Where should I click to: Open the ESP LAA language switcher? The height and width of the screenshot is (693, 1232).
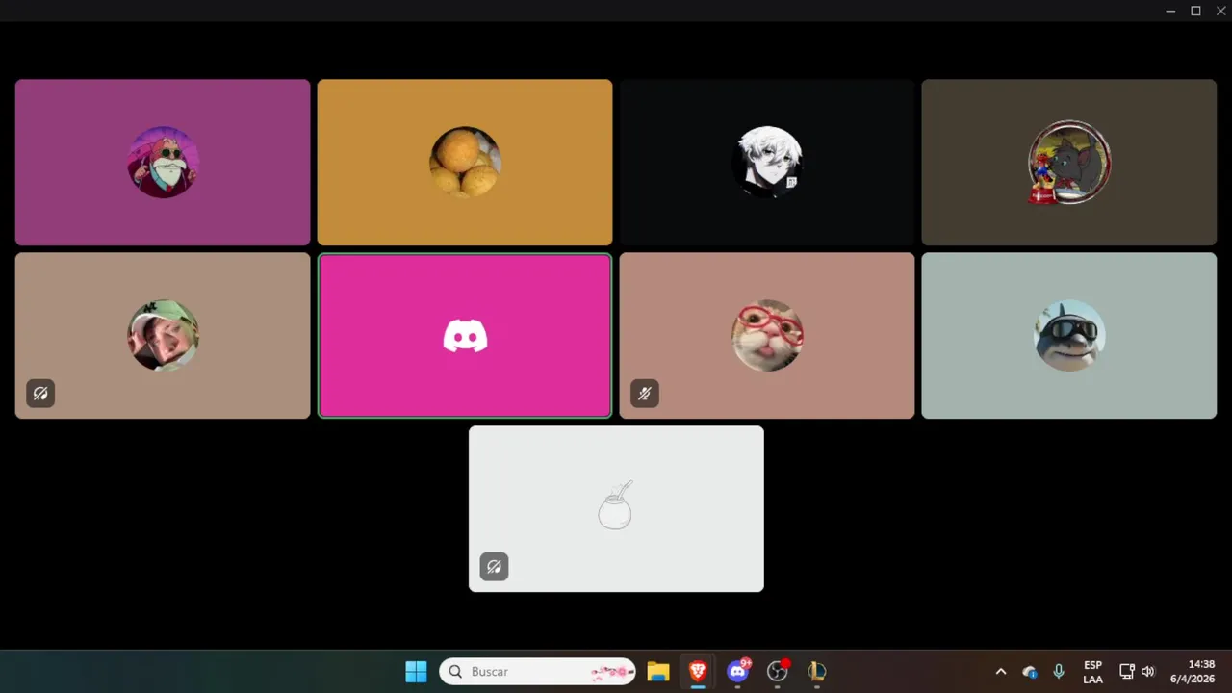(1092, 671)
